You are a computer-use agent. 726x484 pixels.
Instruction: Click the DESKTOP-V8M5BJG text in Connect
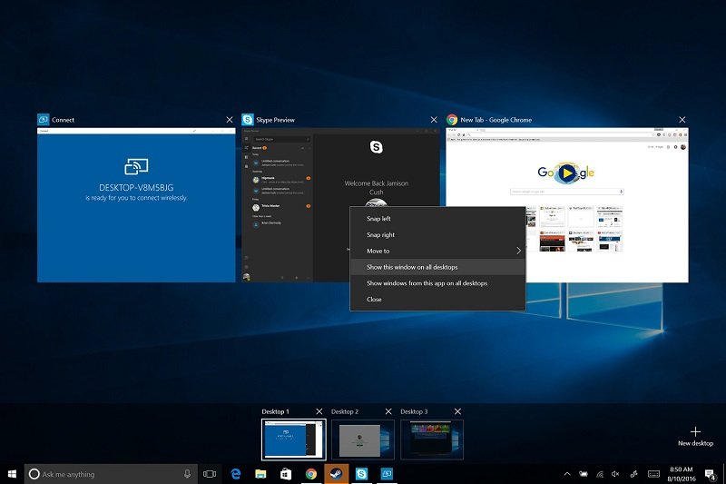(x=136, y=188)
